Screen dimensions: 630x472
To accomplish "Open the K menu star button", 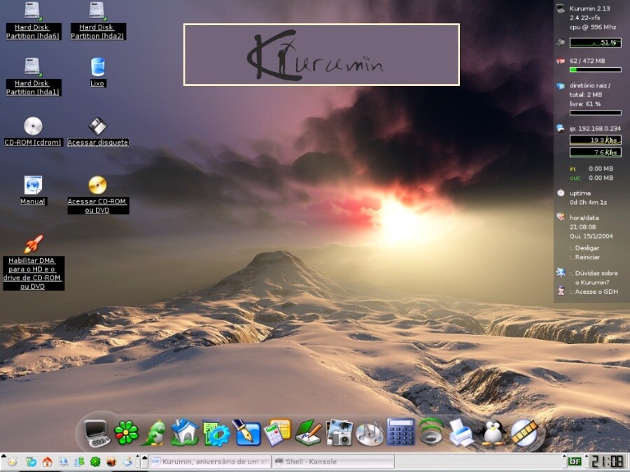I will 12,462.
